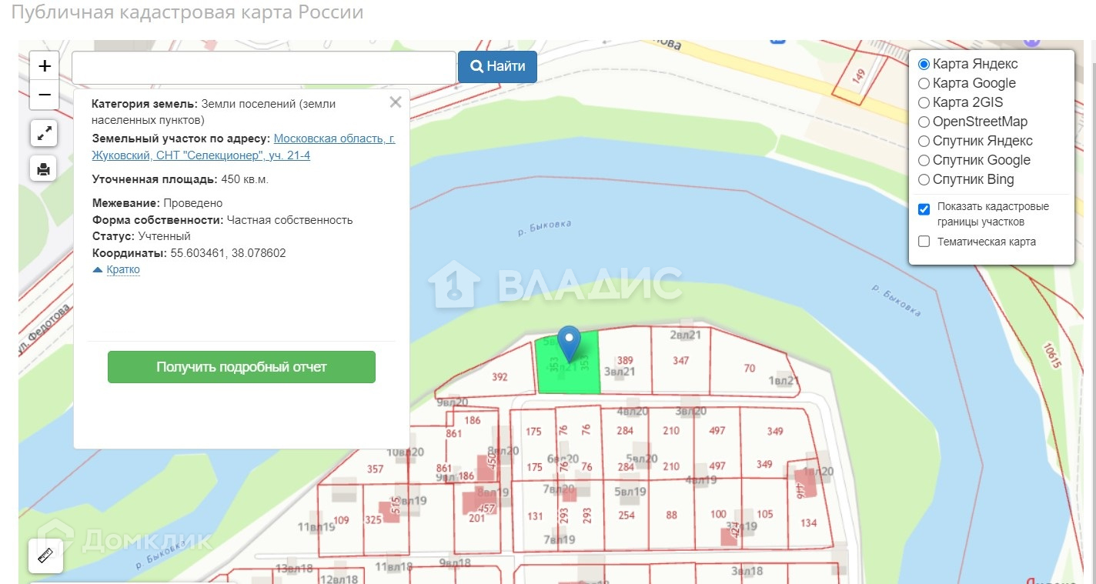Click parcel labeled 100

pyautogui.click(x=718, y=514)
